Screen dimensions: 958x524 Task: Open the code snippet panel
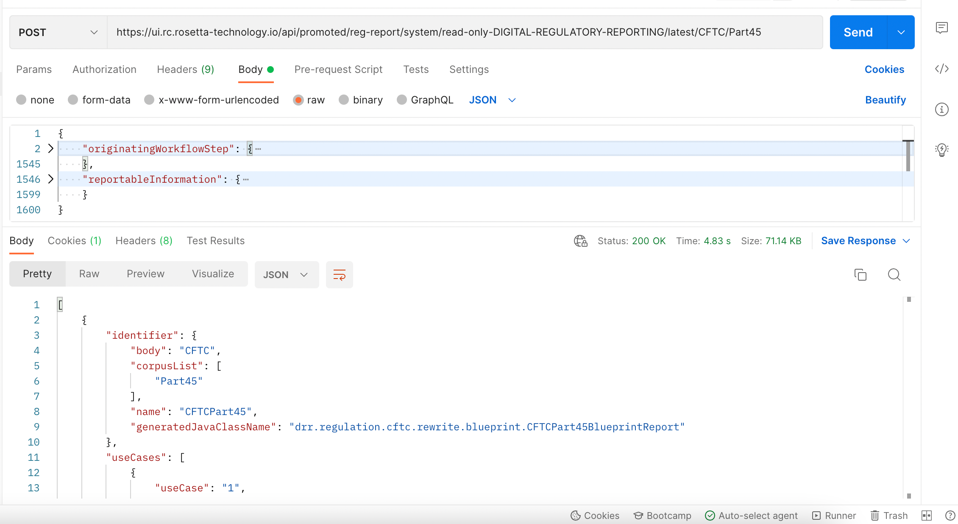pyautogui.click(x=942, y=69)
